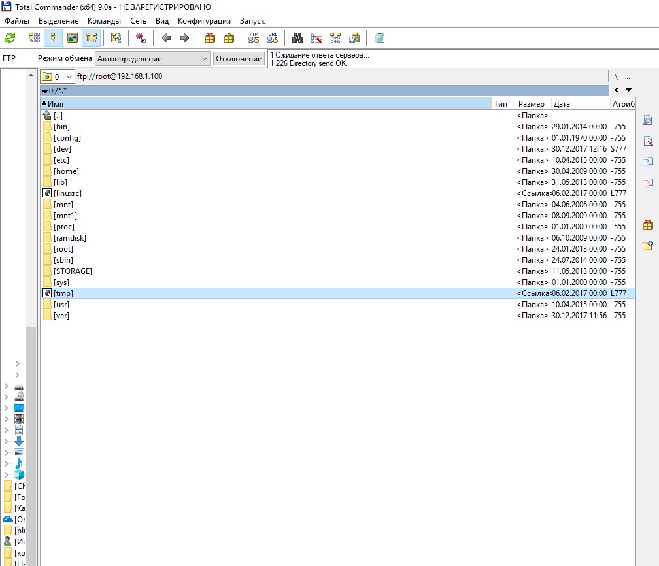This screenshot has height=566, width=659.
Task: Open the FTP connect icon
Action: pos(254,39)
